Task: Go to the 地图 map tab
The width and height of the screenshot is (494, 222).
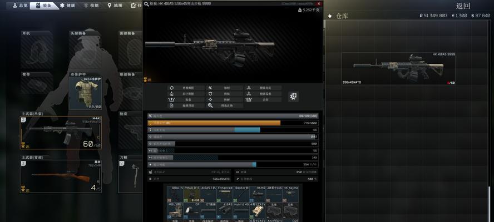Action: click(115, 6)
